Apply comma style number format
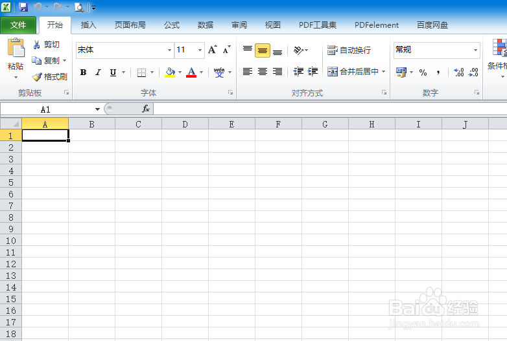The image size is (507, 341). (x=438, y=72)
